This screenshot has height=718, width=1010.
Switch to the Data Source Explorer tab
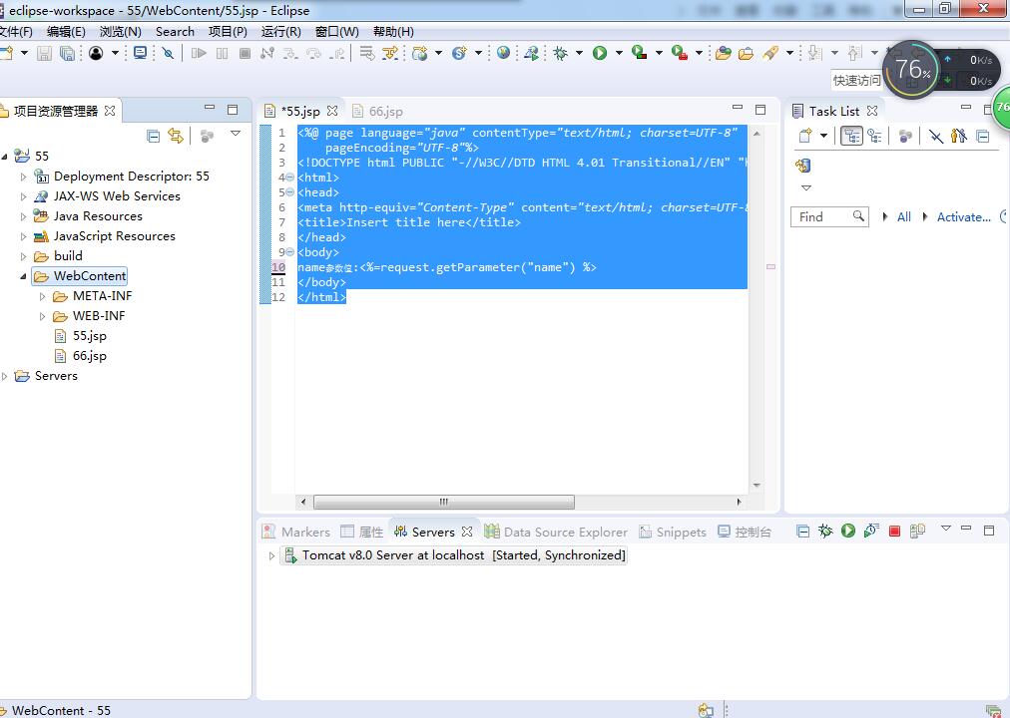click(x=557, y=533)
